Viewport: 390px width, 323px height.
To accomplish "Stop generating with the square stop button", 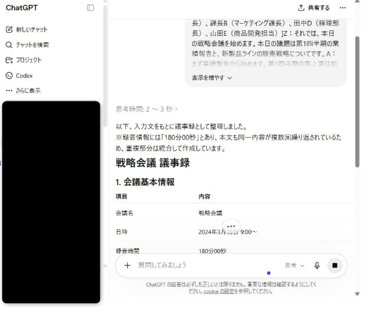I will coord(335,265).
